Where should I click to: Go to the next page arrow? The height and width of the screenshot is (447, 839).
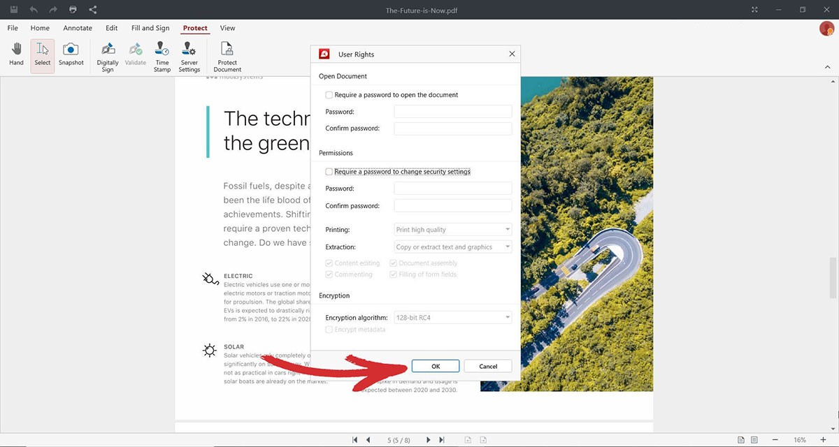point(429,440)
